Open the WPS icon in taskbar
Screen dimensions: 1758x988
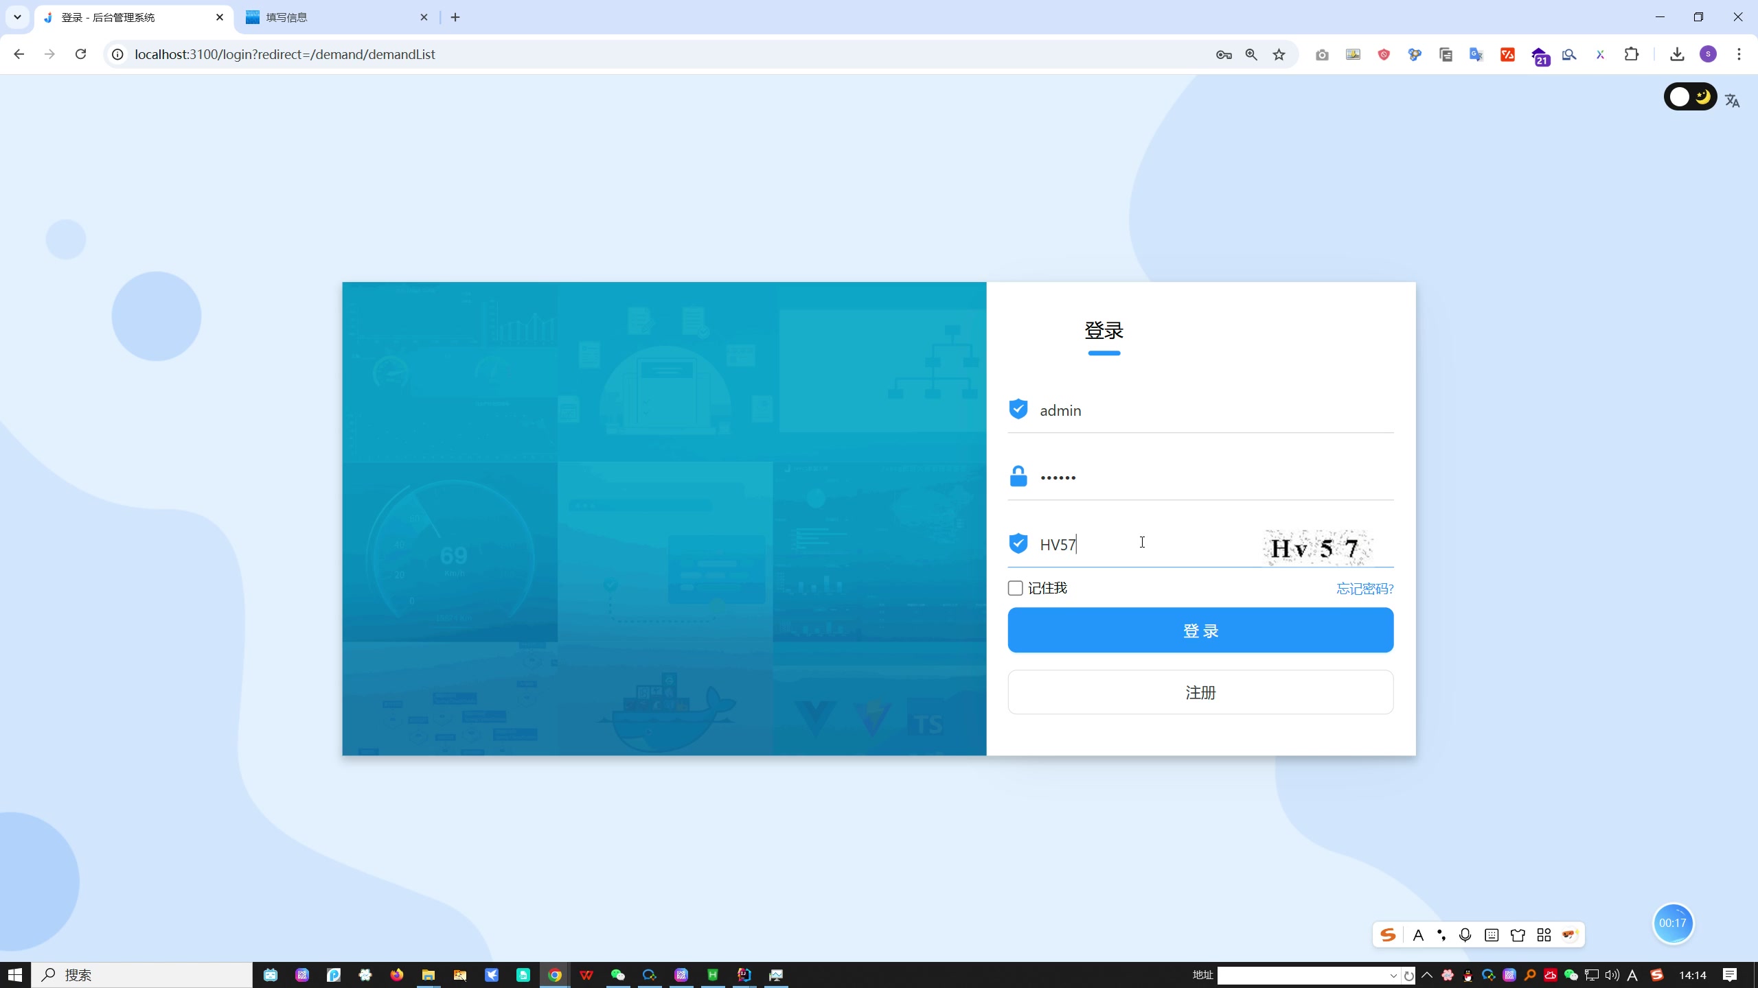coord(586,975)
